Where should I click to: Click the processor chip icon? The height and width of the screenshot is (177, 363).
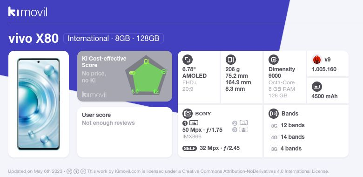(x=274, y=60)
